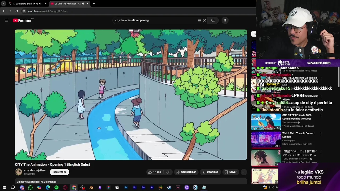Image resolution: width=340 pixels, height=191 pixels.
Task: Dislike the CITY opening video
Action: pyautogui.click(x=168, y=172)
